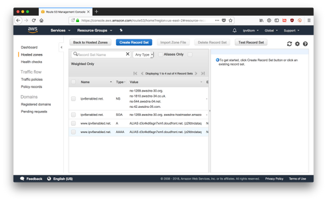Click Create Record Set button
Viewport: 327px width, 201px height.
pyautogui.click(x=134, y=42)
